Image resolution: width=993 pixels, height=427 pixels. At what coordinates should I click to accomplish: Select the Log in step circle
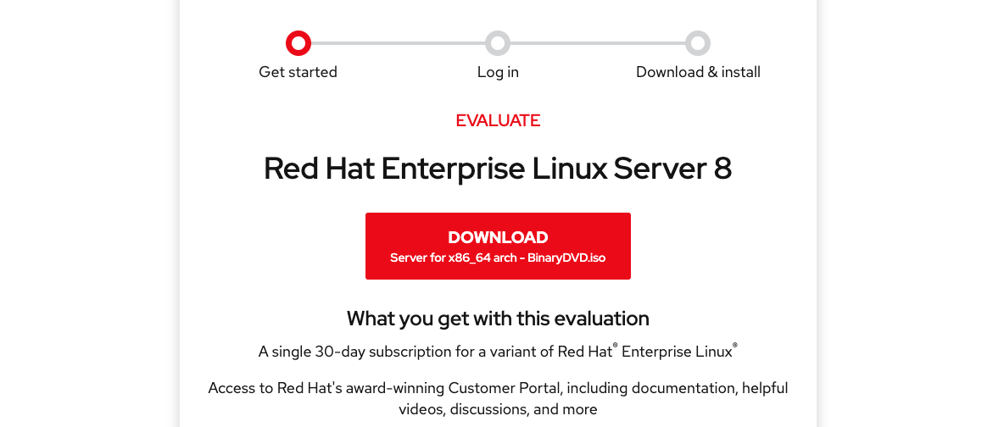[498, 44]
